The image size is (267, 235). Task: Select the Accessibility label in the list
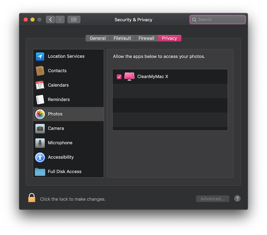(61, 157)
